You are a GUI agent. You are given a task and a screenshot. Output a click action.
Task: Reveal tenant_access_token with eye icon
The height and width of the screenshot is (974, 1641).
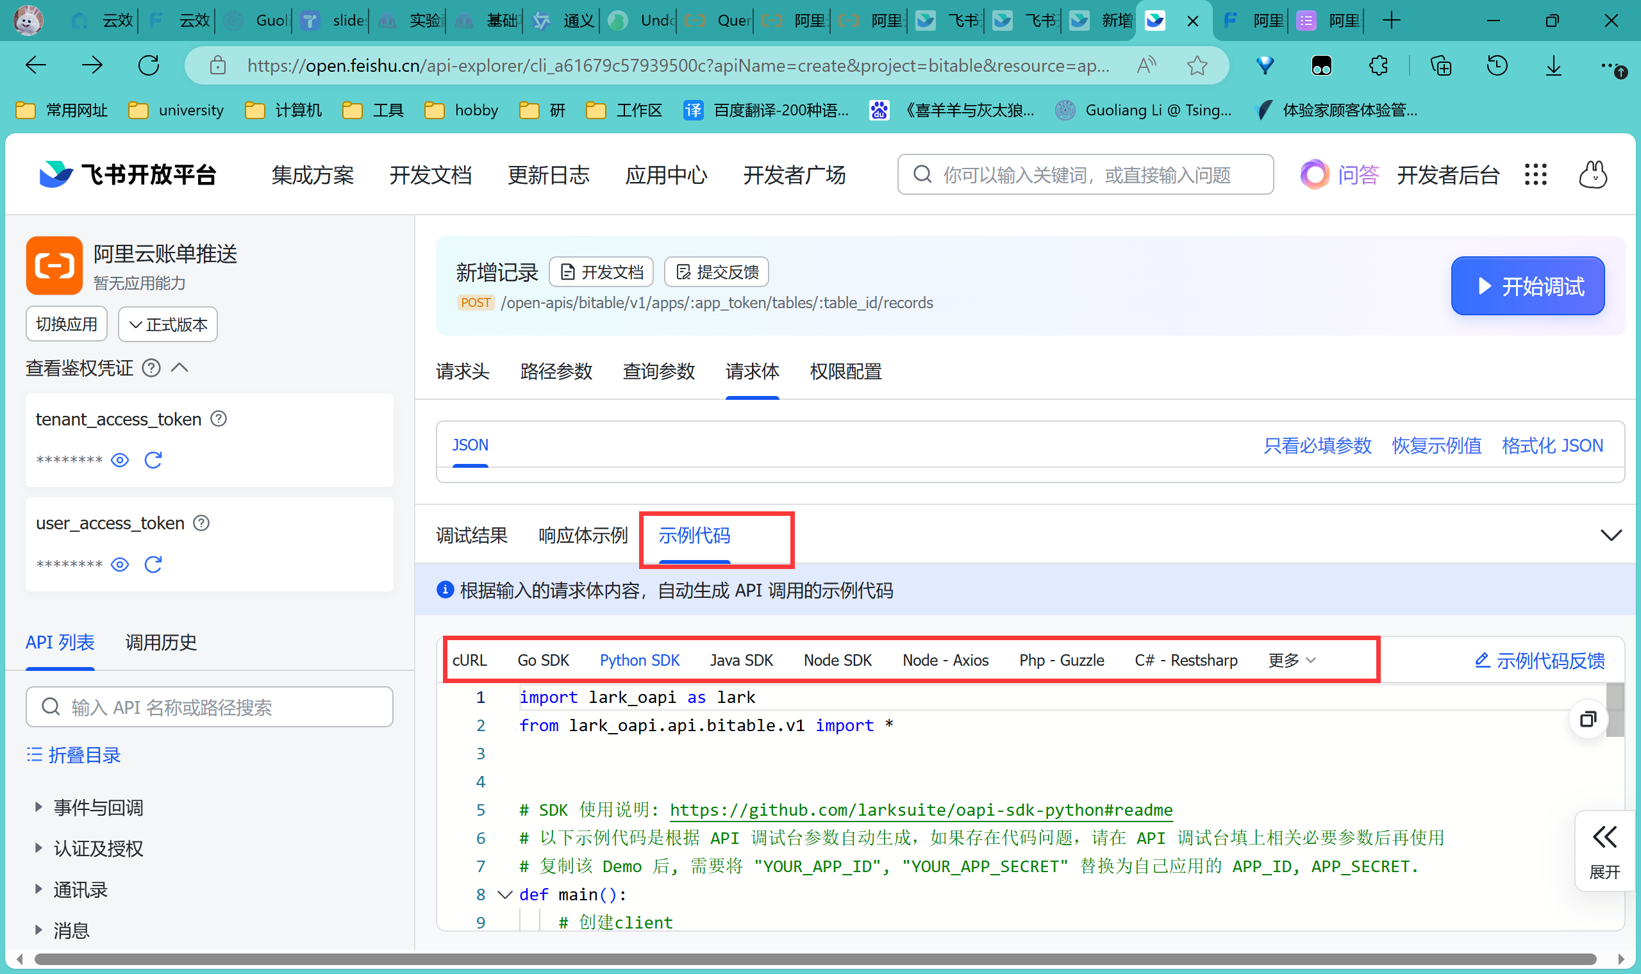(119, 460)
